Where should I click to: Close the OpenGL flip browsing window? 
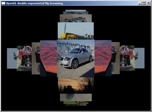click(148, 3)
